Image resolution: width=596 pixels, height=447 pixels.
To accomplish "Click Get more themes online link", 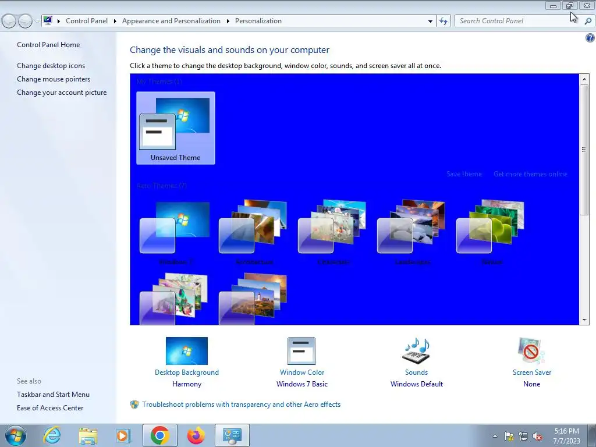I will [x=530, y=174].
